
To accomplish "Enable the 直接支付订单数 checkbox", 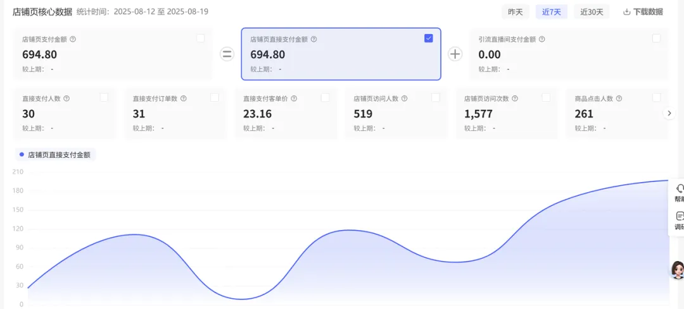I will click(215, 97).
